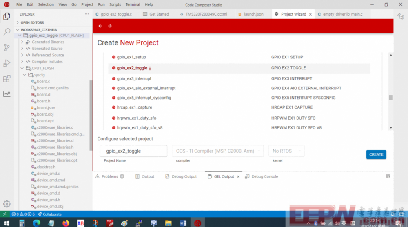Open the Extensions view
The width and height of the screenshot is (408, 227).
(7, 79)
